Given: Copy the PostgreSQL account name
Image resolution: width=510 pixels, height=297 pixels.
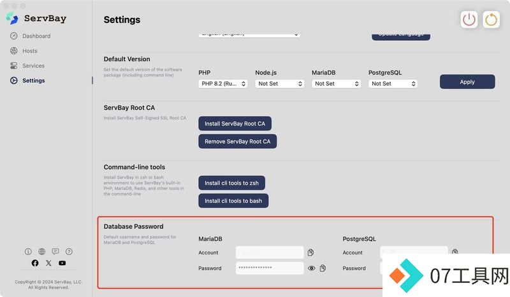Looking at the screenshot, I should pos(455,251).
